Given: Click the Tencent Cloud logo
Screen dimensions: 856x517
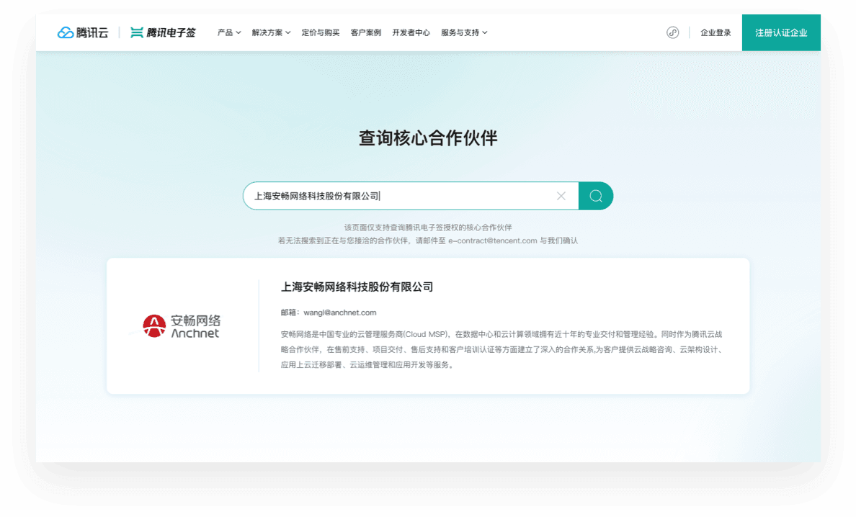Looking at the screenshot, I should pos(83,32).
